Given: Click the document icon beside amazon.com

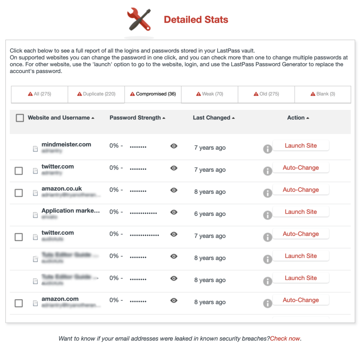Looking at the screenshot, I should (35, 303).
